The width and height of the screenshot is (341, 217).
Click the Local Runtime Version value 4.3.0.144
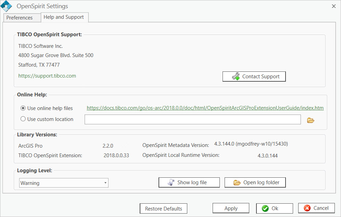click(267, 155)
